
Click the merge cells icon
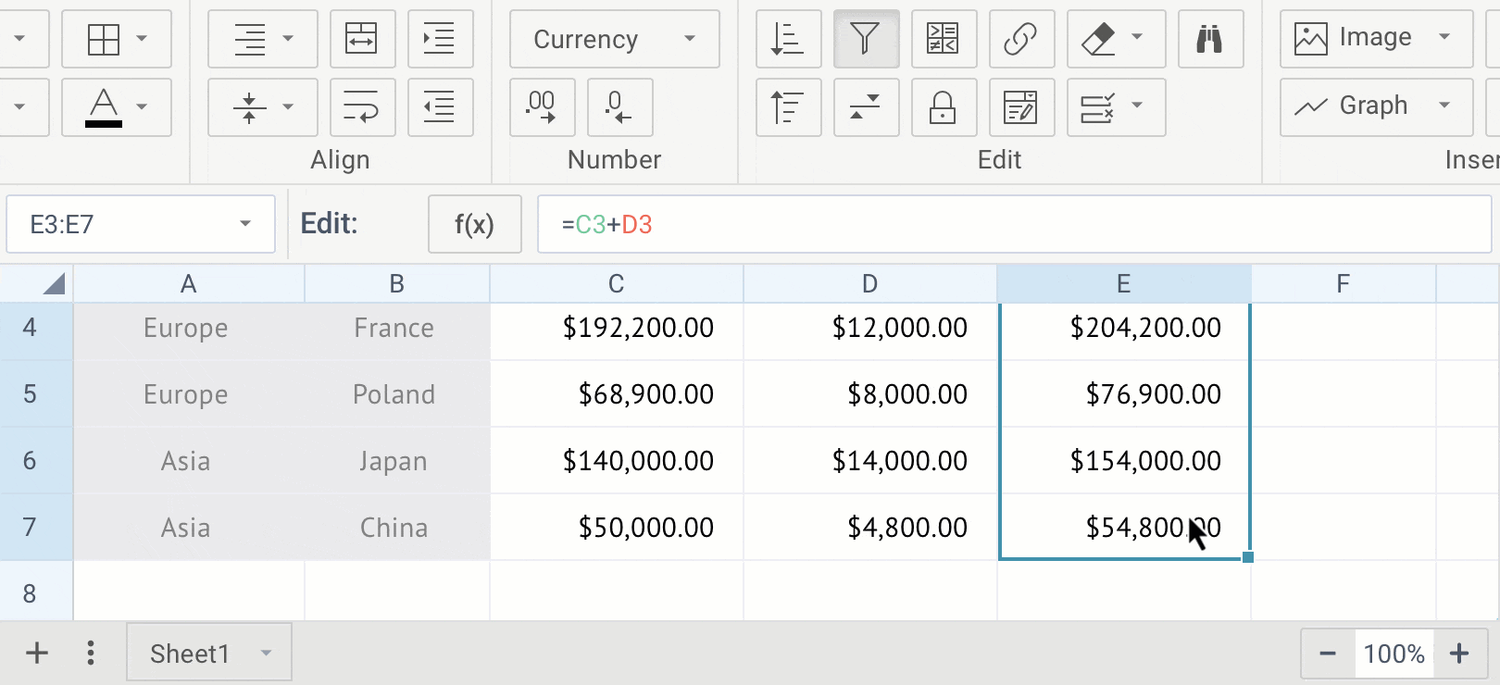click(361, 39)
